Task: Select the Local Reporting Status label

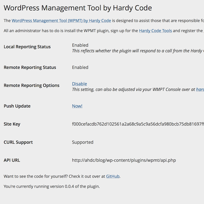Action: point(27,47)
